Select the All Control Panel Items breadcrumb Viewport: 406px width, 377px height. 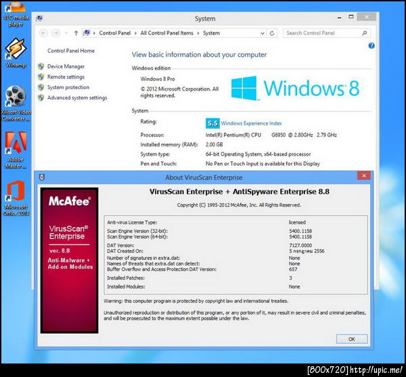tap(166, 33)
